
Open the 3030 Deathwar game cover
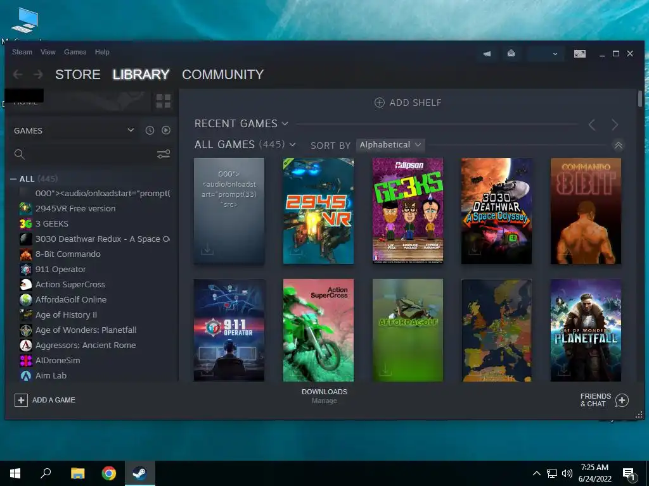[497, 211]
